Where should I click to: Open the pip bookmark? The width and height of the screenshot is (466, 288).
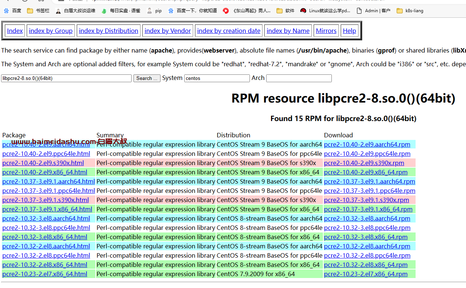(x=154, y=11)
